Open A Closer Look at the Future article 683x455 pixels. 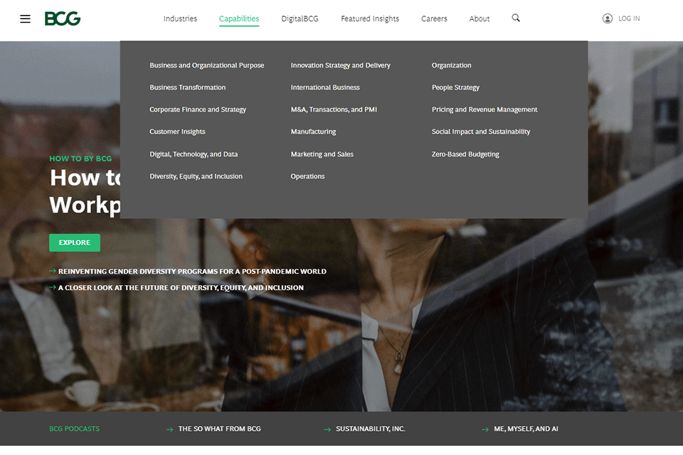[181, 288]
